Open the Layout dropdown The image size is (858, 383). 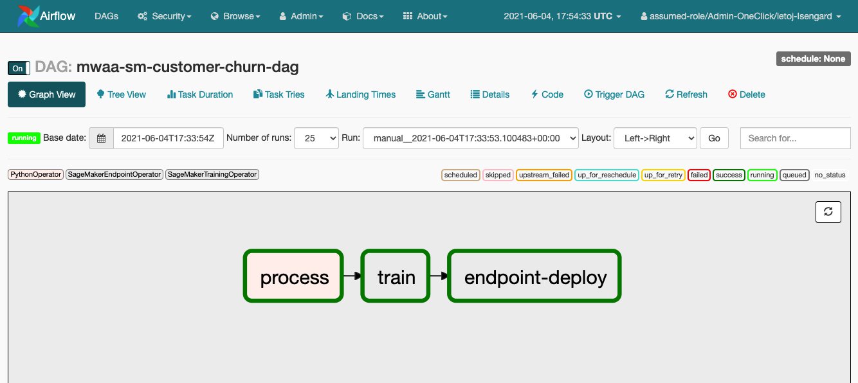click(x=655, y=138)
